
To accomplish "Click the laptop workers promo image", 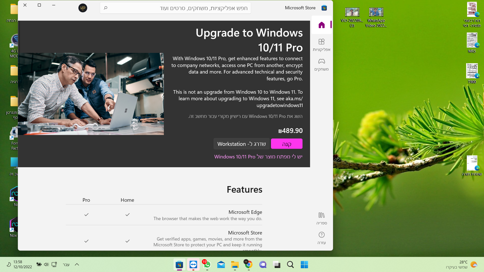I will pos(91,94).
